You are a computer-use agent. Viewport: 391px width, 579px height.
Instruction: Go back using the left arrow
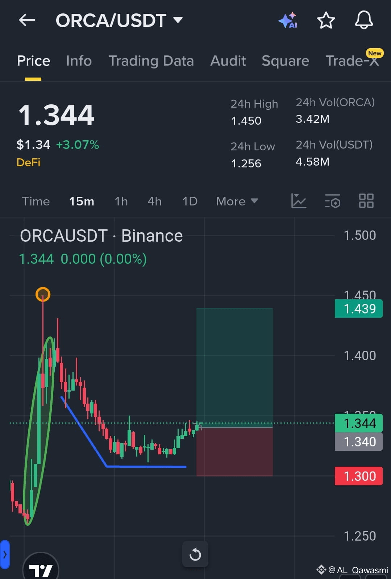coord(27,20)
